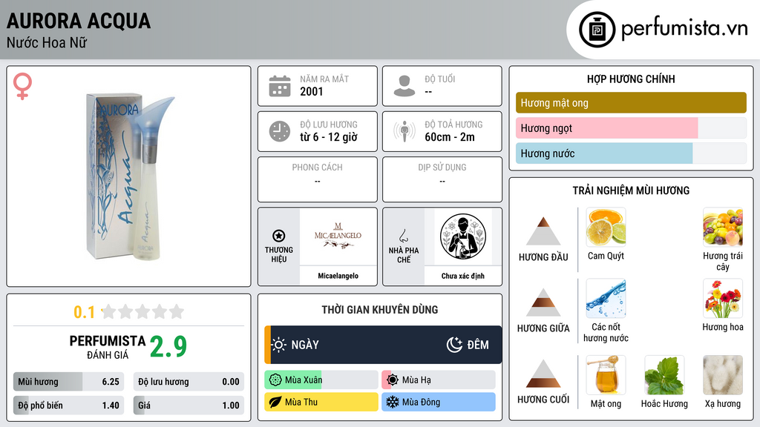Click the Độ phổ biến 1.40 score bar
Screen dimensions: 760x427
68,406
